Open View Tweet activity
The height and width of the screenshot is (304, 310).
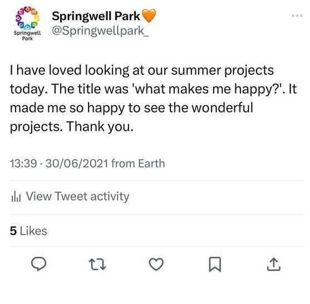[70, 197]
